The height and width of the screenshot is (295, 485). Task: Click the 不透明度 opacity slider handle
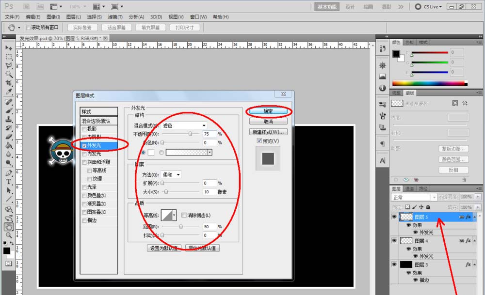click(x=190, y=134)
